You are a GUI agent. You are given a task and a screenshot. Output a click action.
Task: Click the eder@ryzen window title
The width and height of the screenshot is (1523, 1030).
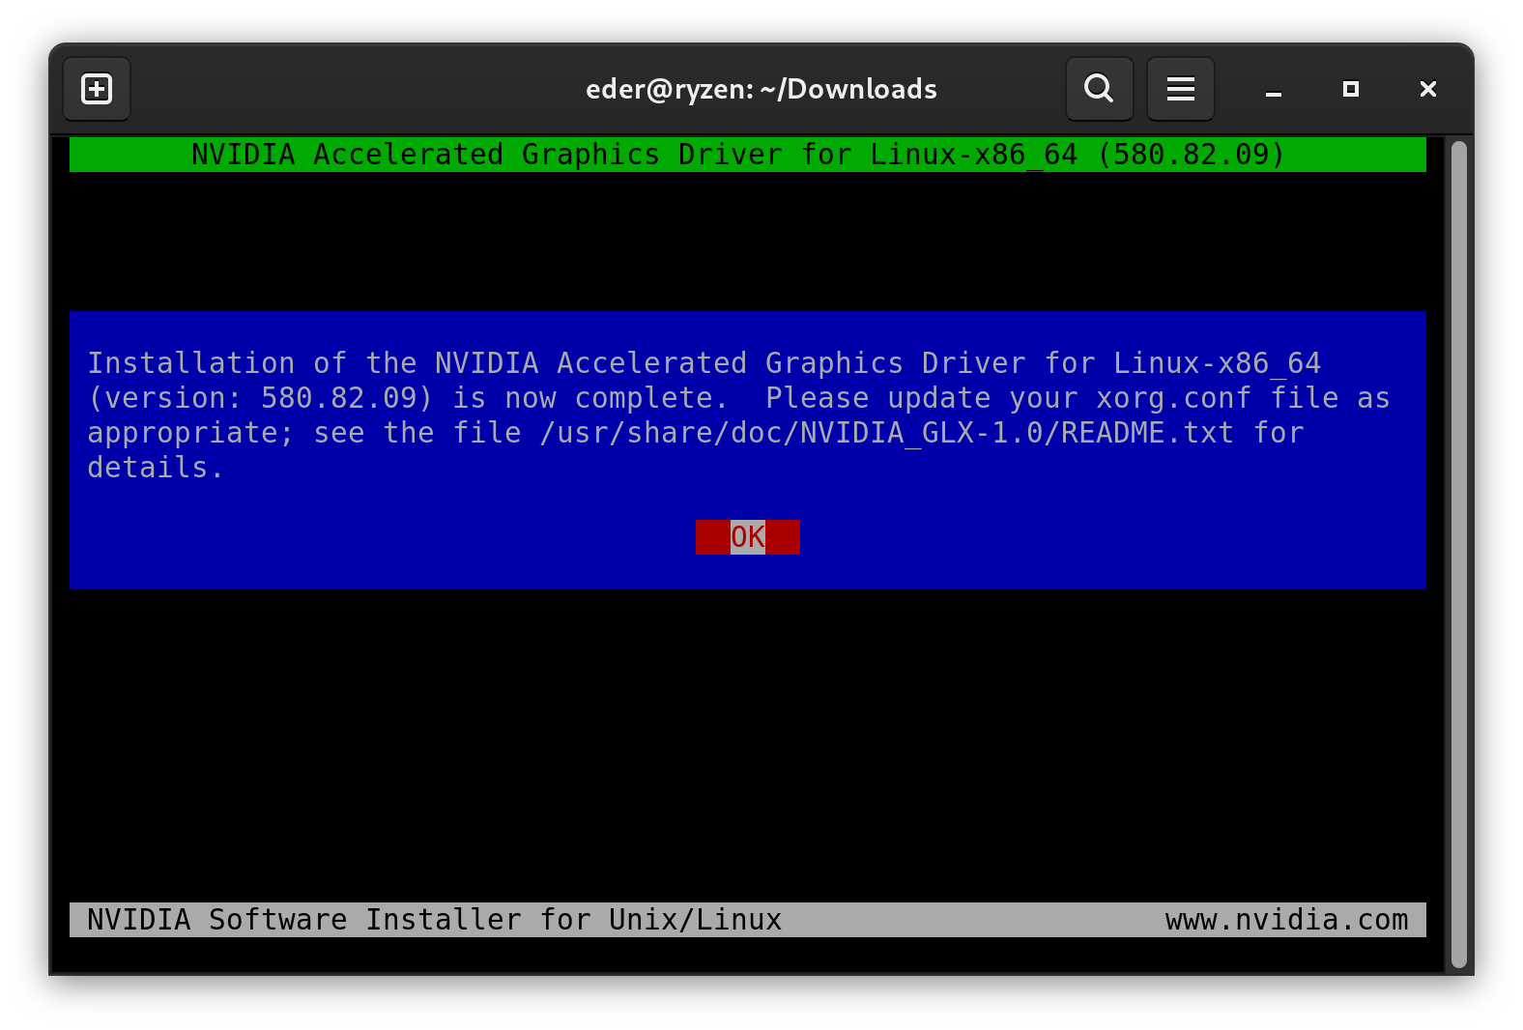pyautogui.click(x=761, y=89)
